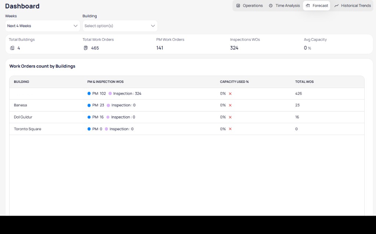This screenshot has width=376, height=234.
Task: Click the 'PM: 102' value
Action: click(99, 94)
